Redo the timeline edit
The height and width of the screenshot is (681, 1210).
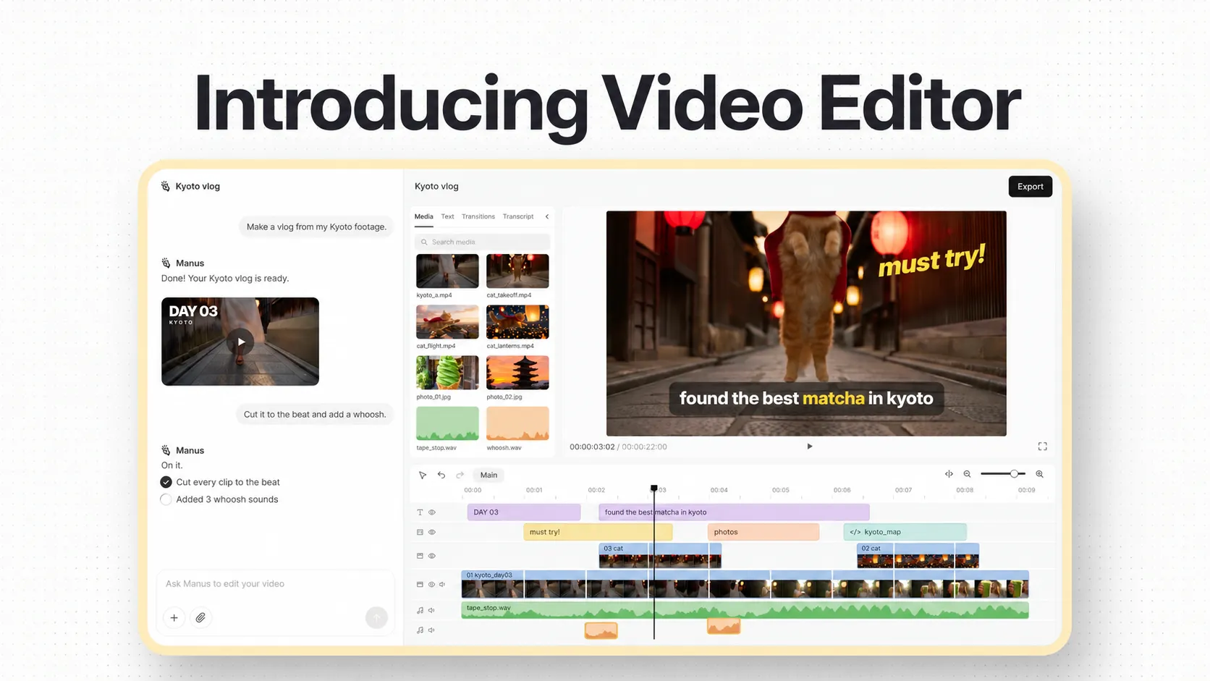[x=460, y=475]
